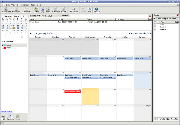Click the Add a New Task field
This screenshot has width=180, height=125.
(166, 119)
